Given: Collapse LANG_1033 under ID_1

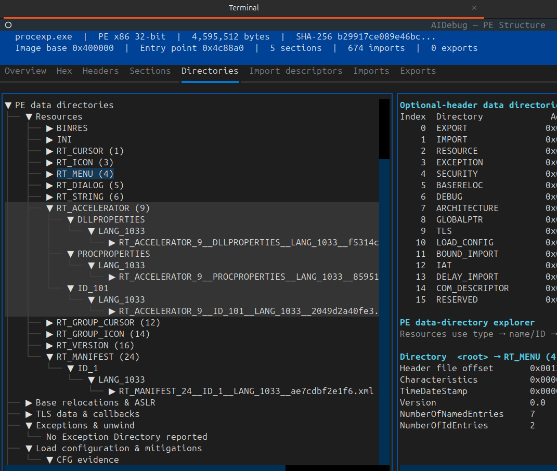Looking at the screenshot, I should 92,380.
